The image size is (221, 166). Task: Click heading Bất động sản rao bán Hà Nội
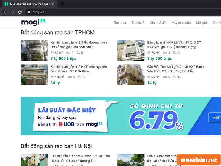point(56,146)
